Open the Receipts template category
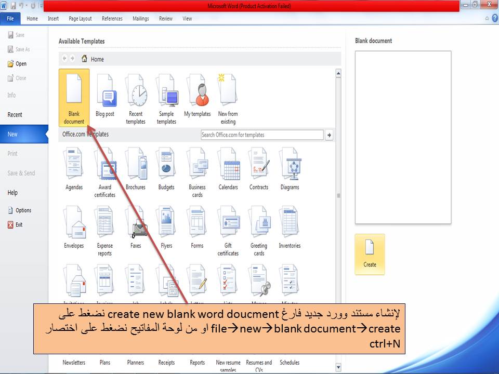 click(166, 362)
